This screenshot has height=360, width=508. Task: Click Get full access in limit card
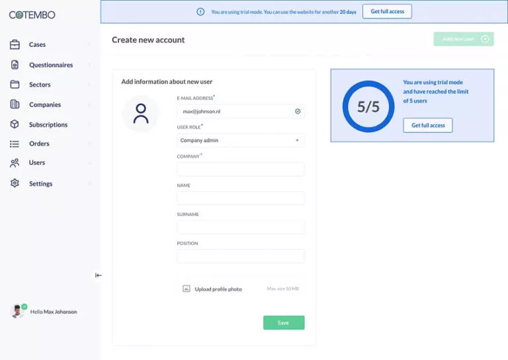pos(428,126)
